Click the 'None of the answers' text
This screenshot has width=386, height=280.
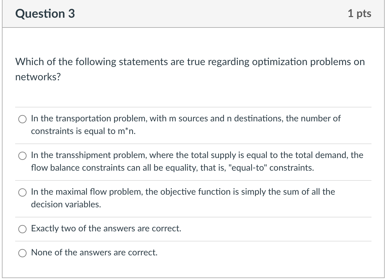point(95,253)
